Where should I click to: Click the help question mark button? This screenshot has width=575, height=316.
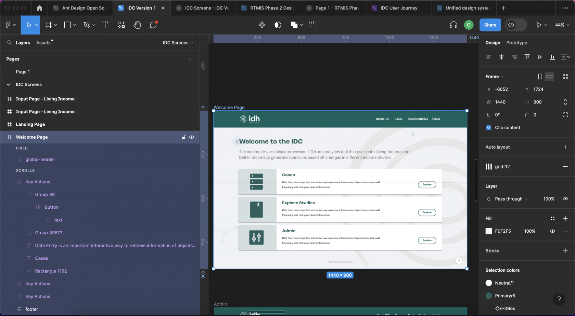pos(559,299)
